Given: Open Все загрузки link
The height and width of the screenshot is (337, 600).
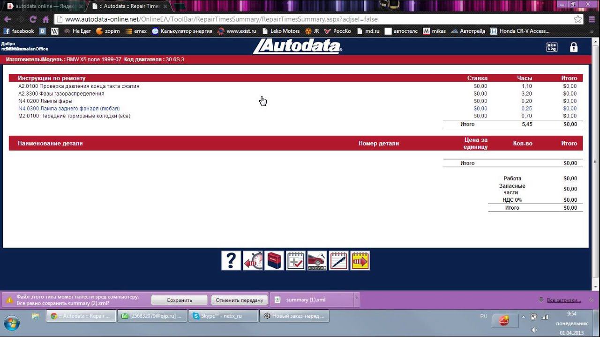Looking at the screenshot, I should (x=564, y=300).
